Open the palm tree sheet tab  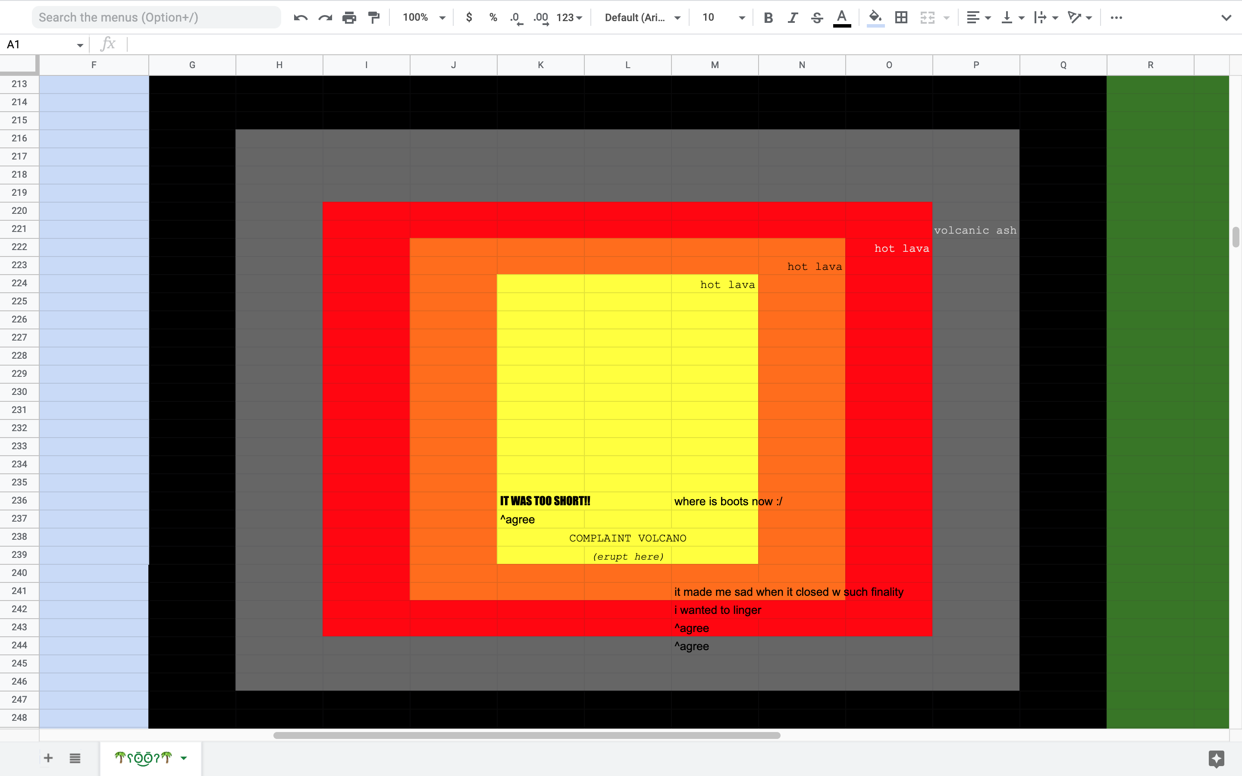pyautogui.click(x=143, y=758)
